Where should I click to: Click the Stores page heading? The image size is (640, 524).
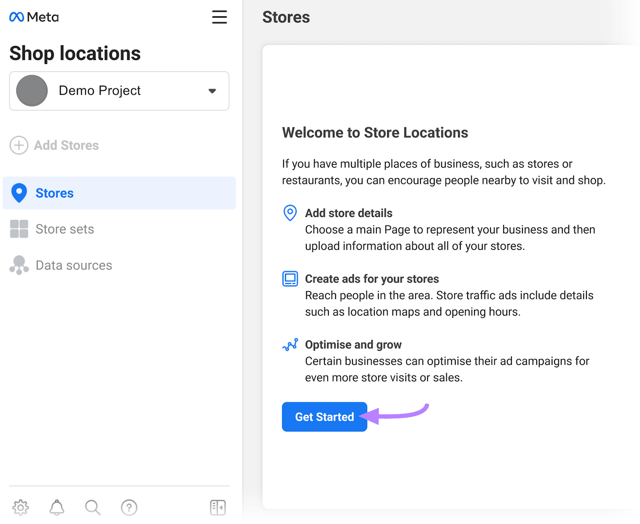coord(286,17)
